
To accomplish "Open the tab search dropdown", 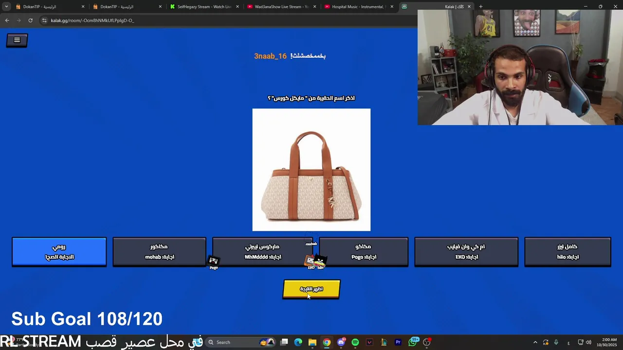I will (6, 7).
